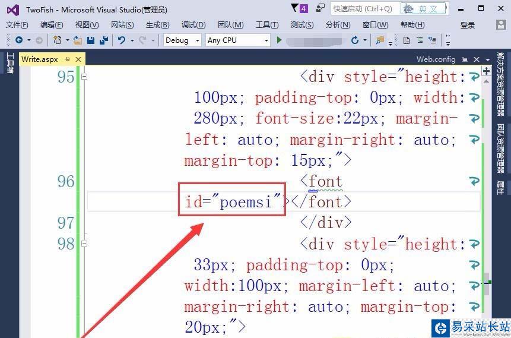Open the document tab list dropdown arrow
The width and height of the screenshot is (511, 338).
(487, 60)
